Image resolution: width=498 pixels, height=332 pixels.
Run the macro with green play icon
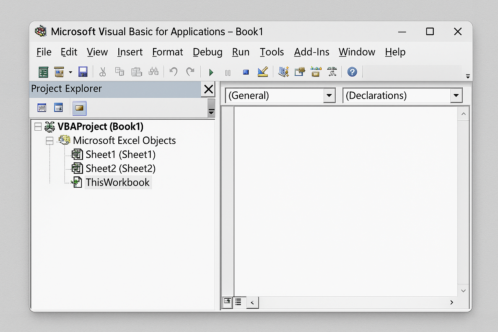click(211, 72)
